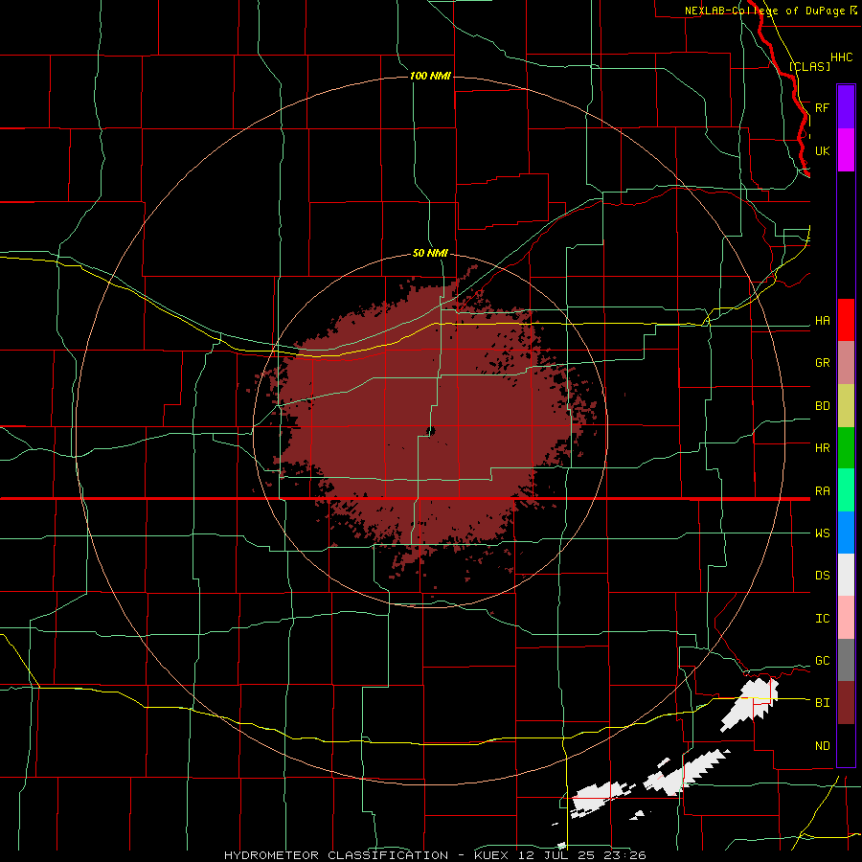The width and height of the screenshot is (862, 862).
Task: Click the HA legend label
Action: coord(822,321)
